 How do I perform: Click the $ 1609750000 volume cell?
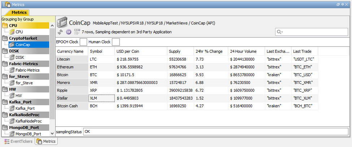[247, 90]
